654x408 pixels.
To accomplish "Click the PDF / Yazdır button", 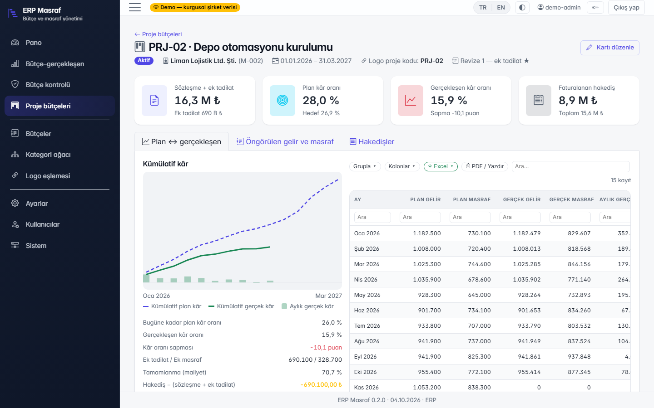I will pyautogui.click(x=485, y=166).
